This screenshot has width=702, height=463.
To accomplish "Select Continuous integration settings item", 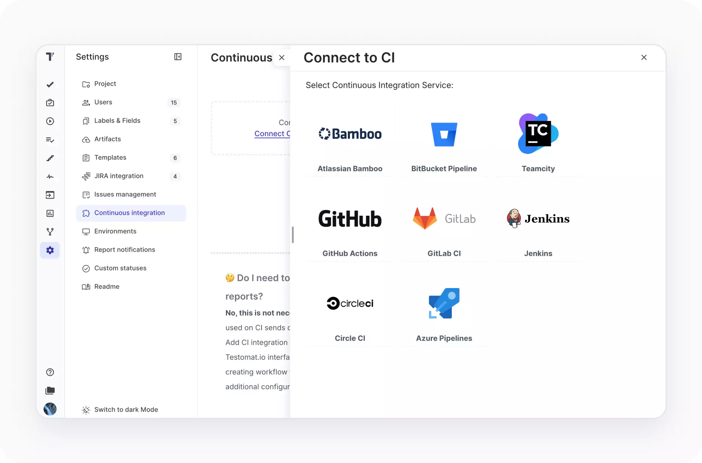I will click(131, 213).
